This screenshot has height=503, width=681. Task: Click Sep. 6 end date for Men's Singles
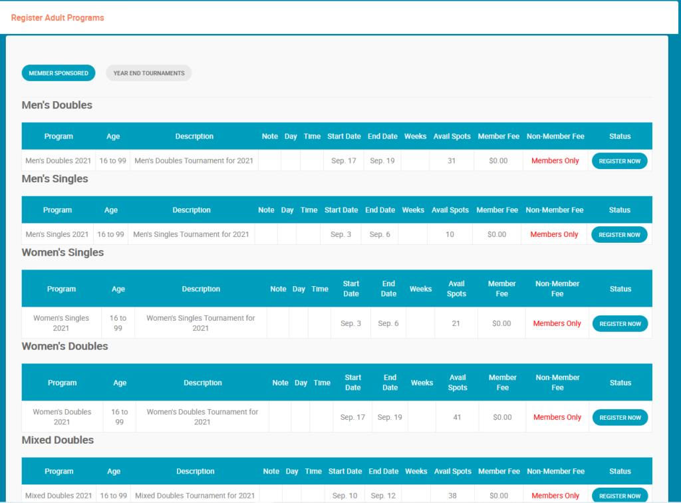pyautogui.click(x=380, y=235)
